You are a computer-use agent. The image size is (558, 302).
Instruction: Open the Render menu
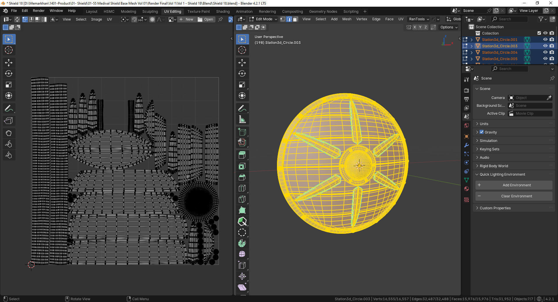click(x=39, y=11)
